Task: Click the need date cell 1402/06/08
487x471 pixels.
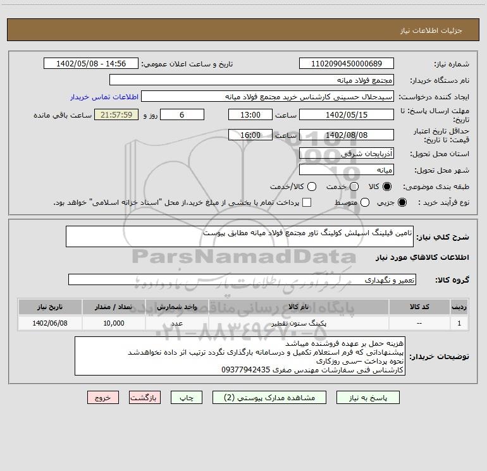Action: (x=50, y=323)
